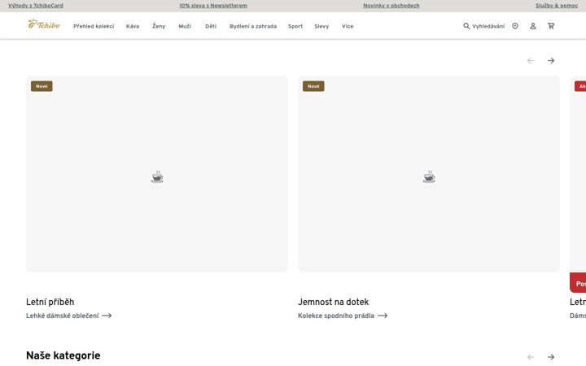
Task: Open the Sport menu
Action: coord(295,26)
